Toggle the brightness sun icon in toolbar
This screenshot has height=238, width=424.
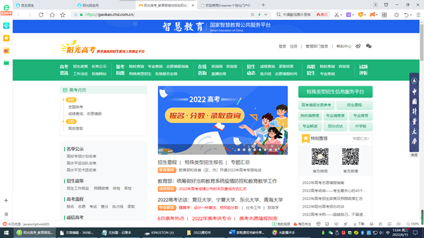point(396,15)
